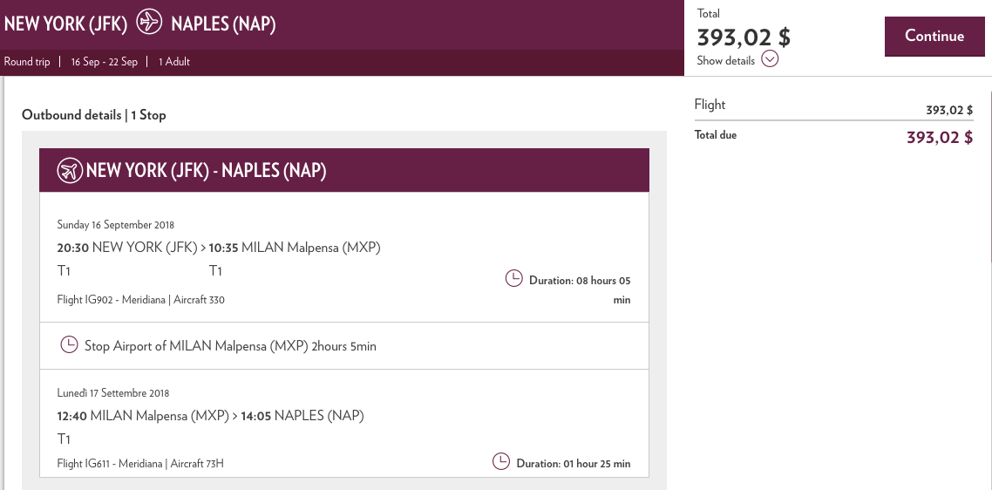Click the Outbound details 1 Stop heading
The image size is (992, 490).
pos(93,115)
